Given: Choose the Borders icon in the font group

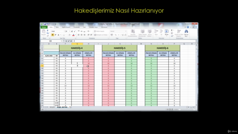Looking at the screenshot, I should [x=64, y=35].
